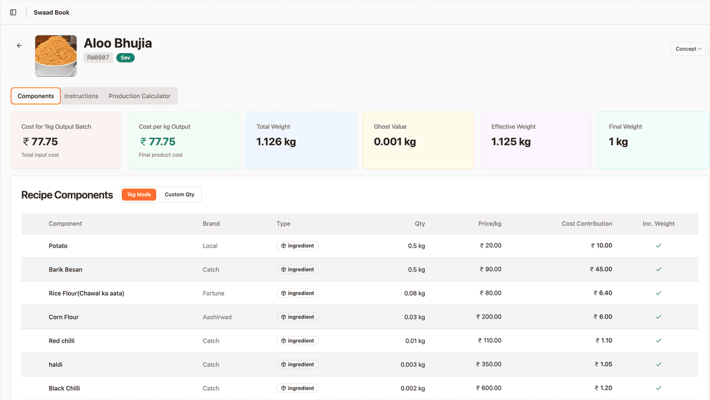Click the RW0007 recipe code badge
This screenshot has height=400, width=710.
(x=98, y=58)
